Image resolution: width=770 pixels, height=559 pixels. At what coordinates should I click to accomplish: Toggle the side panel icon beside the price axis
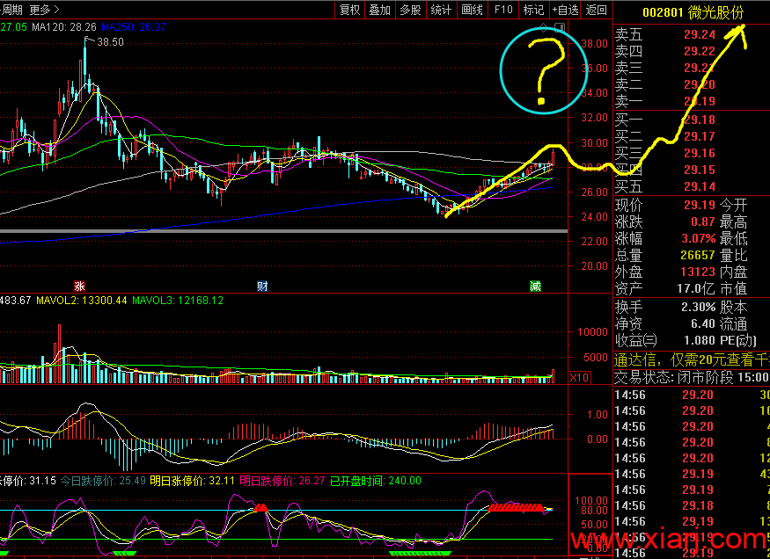[560, 28]
